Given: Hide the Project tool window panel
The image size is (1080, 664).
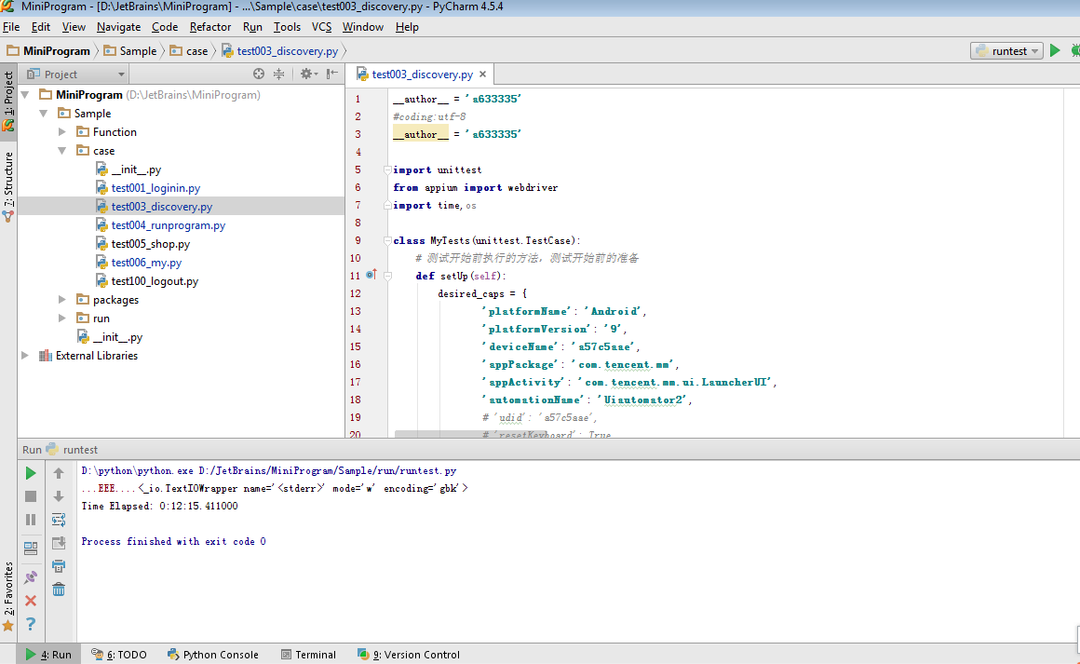Looking at the screenshot, I should (332, 74).
